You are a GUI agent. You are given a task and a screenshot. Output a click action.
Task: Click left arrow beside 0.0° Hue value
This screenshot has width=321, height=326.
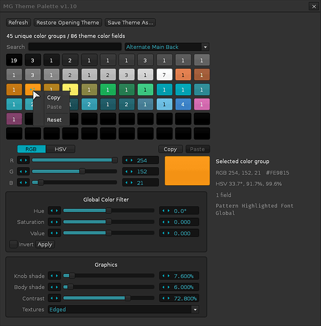point(163,211)
